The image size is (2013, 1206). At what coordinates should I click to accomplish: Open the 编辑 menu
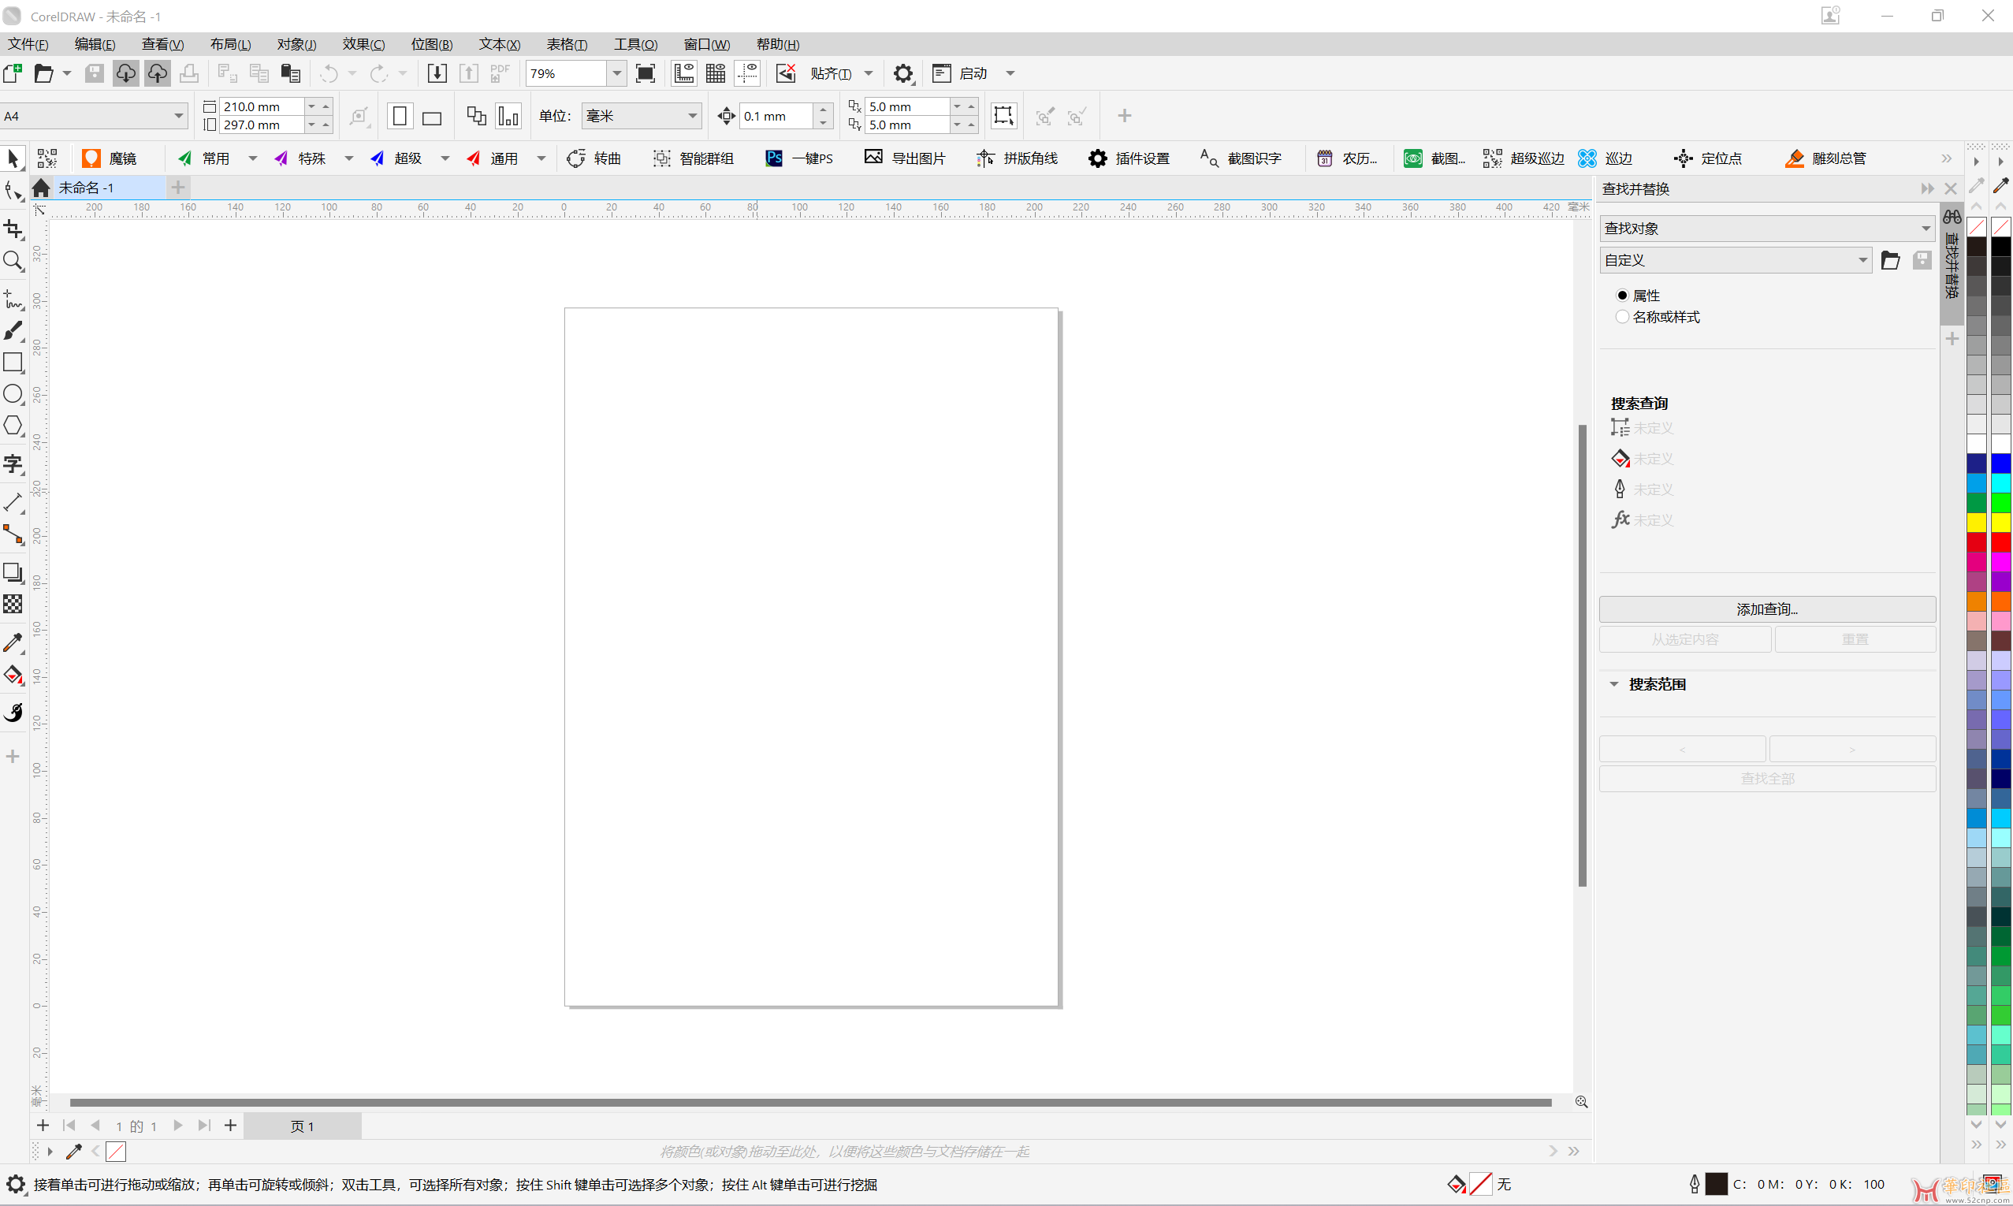[x=95, y=44]
